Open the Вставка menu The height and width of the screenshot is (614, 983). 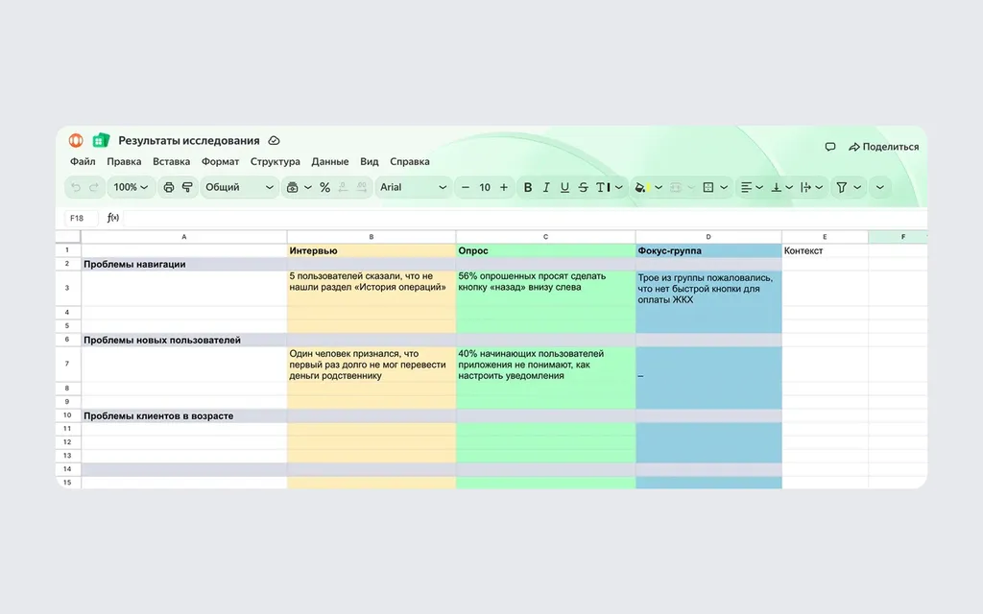pos(171,161)
